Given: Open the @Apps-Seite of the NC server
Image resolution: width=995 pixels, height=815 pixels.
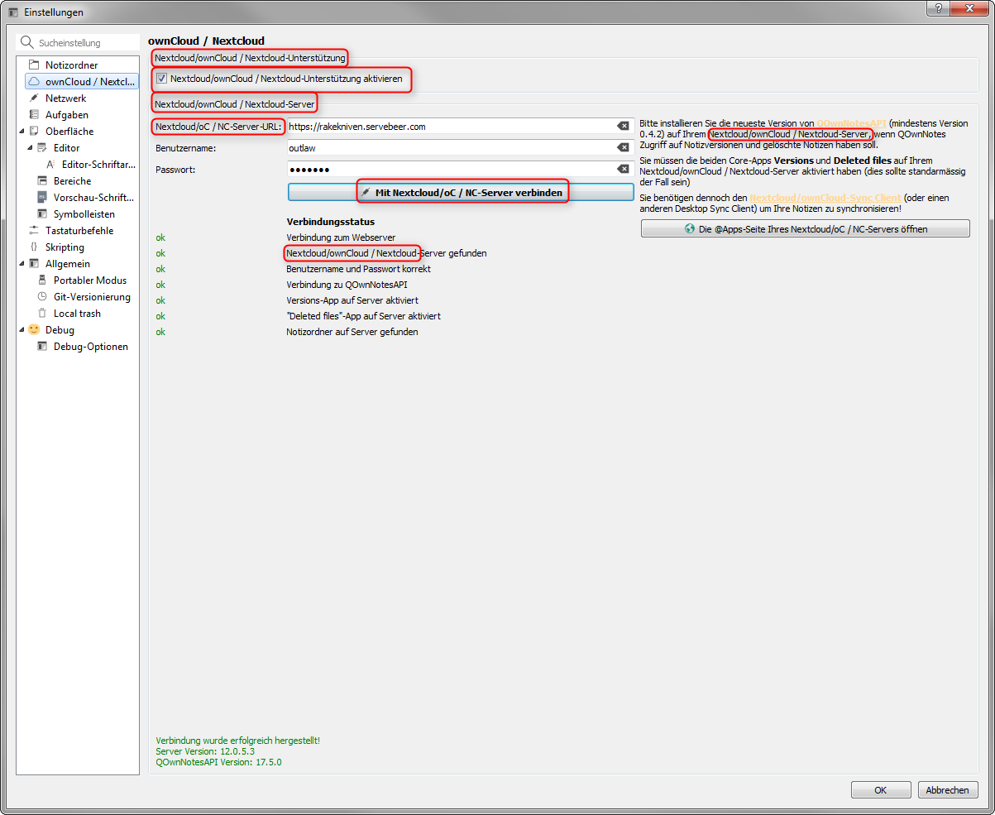Looking at the screenshot, I should click(805, 228).
